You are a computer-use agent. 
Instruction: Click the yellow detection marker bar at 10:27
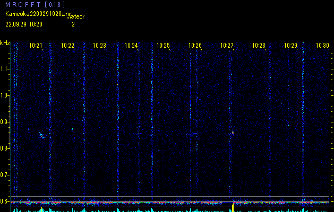[233, 208]
